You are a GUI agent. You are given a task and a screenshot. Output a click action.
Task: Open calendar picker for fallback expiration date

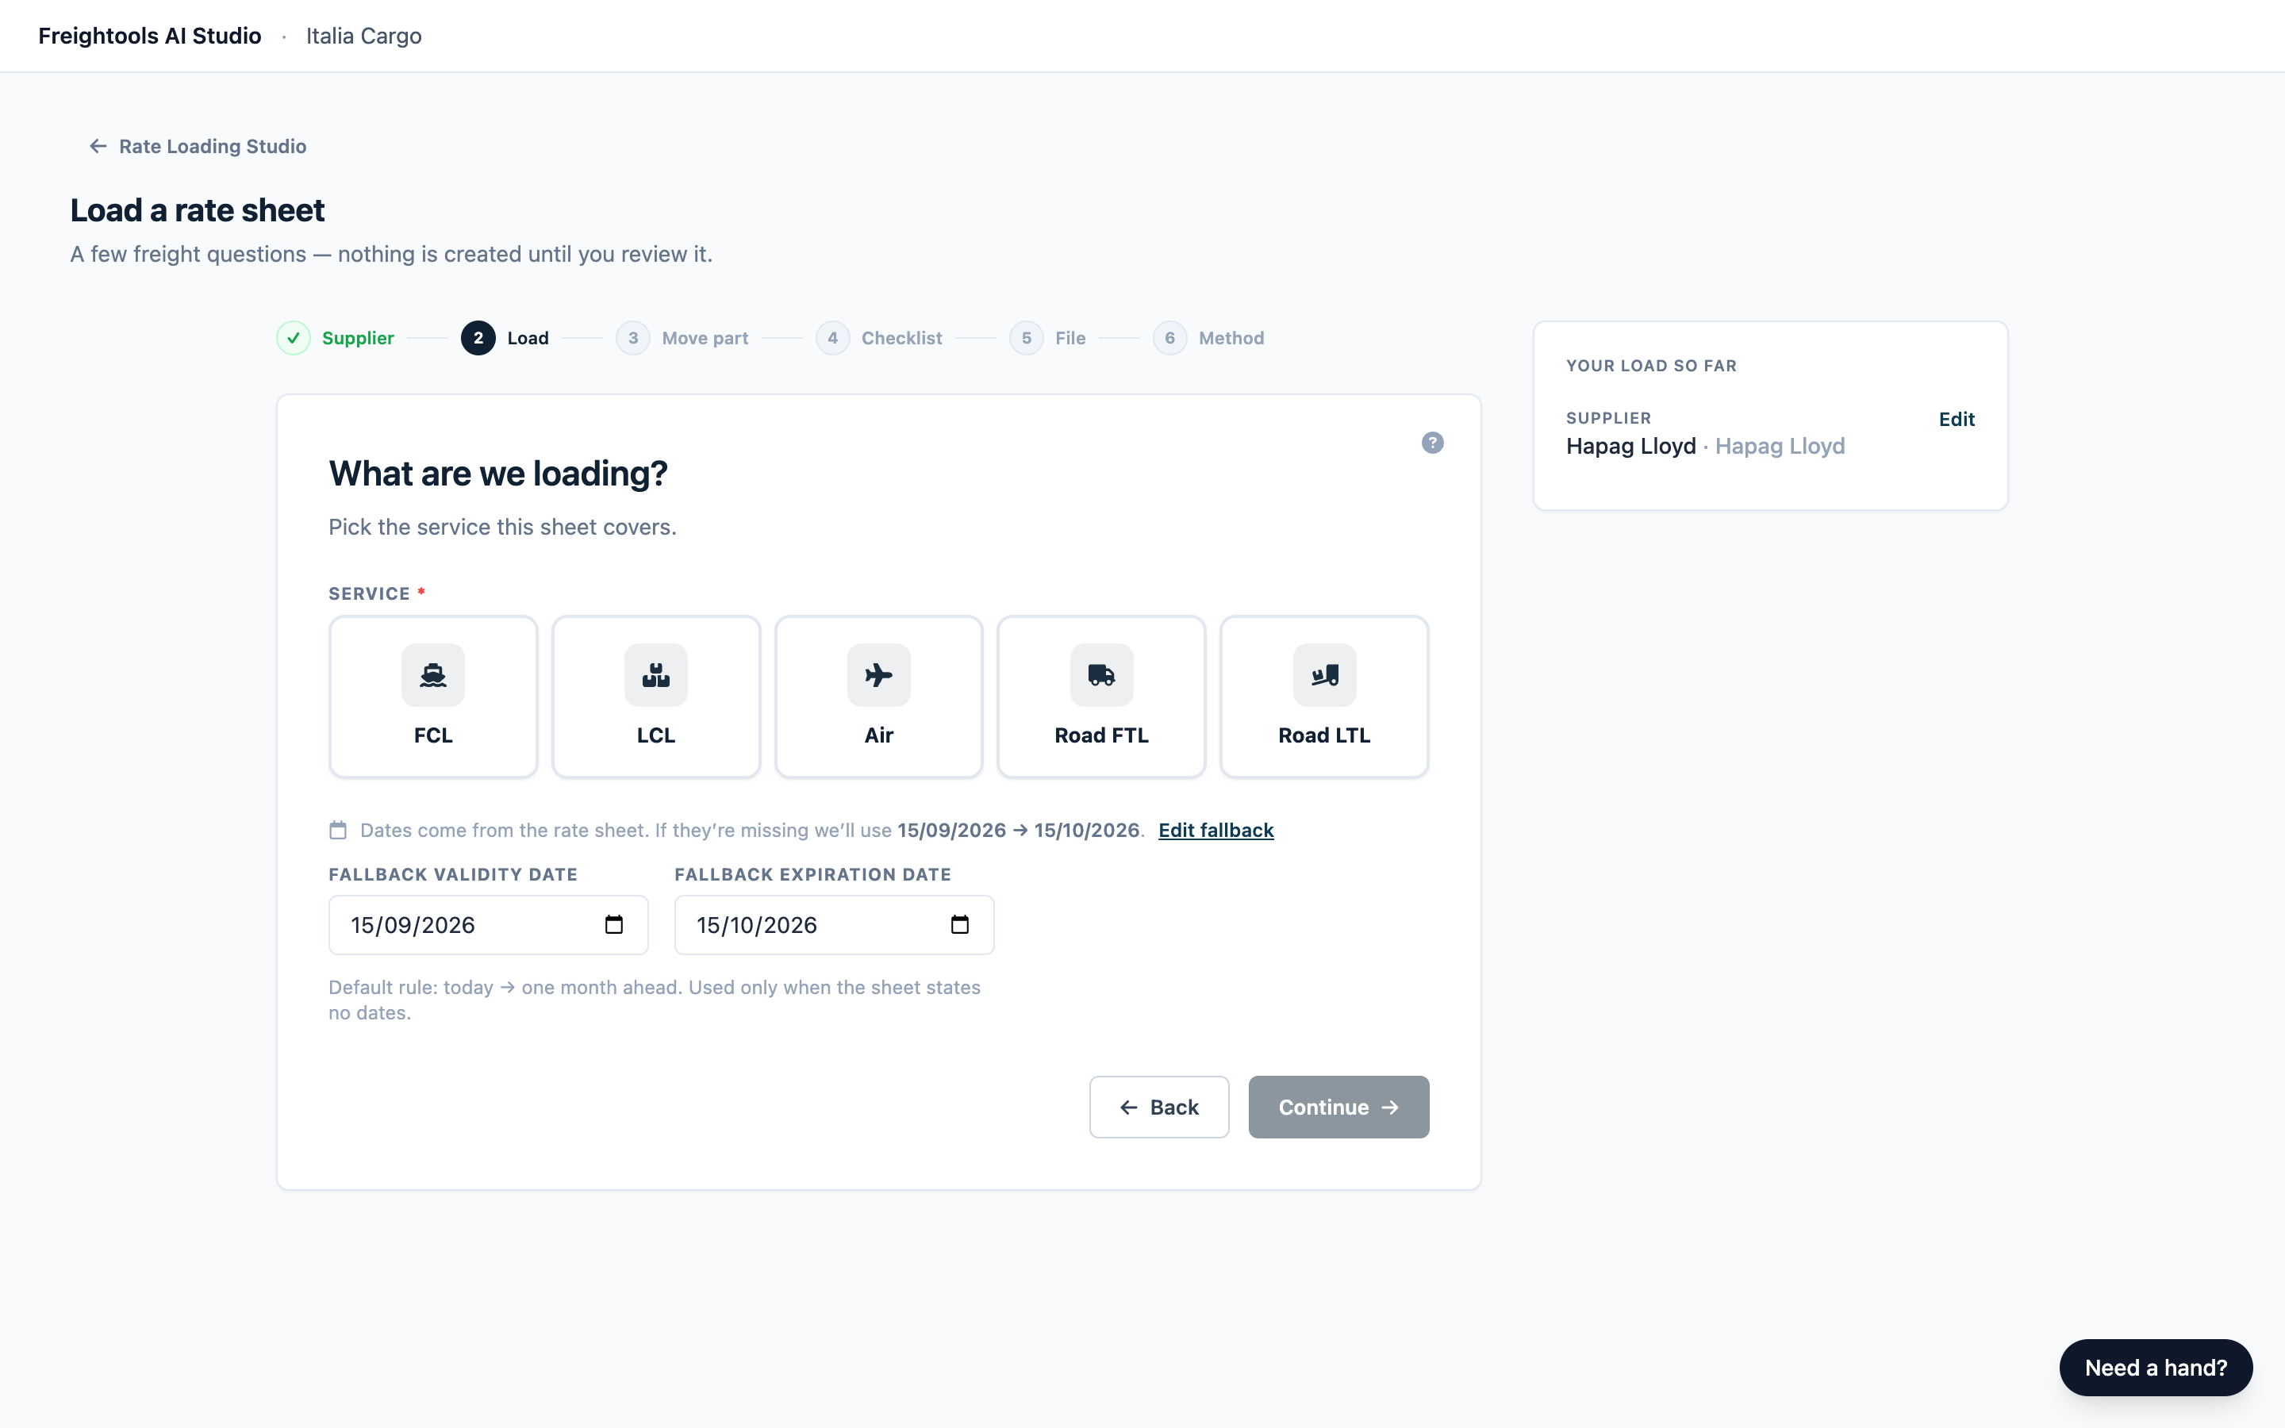959,924
